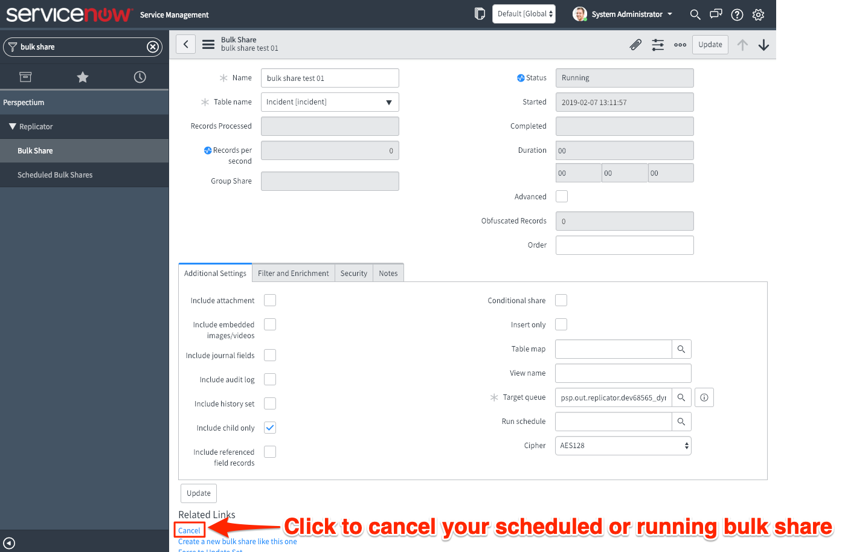The image size is (842, 552).
Task: Click the navigator filter search box
Action: [83, 47]
